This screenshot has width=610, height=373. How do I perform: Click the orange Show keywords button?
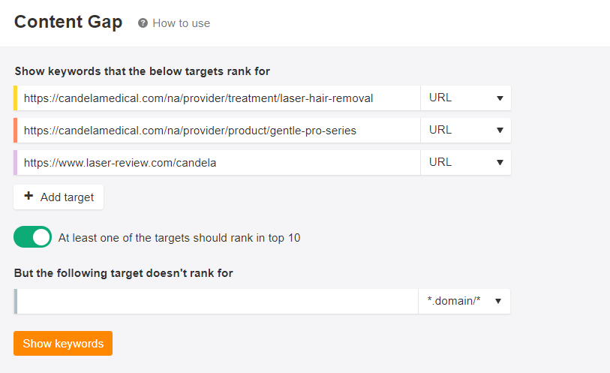tap(63, 343)
